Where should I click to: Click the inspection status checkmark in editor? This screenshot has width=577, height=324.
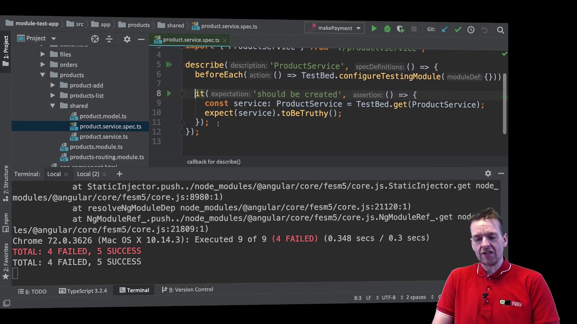(x=504, y=54)
